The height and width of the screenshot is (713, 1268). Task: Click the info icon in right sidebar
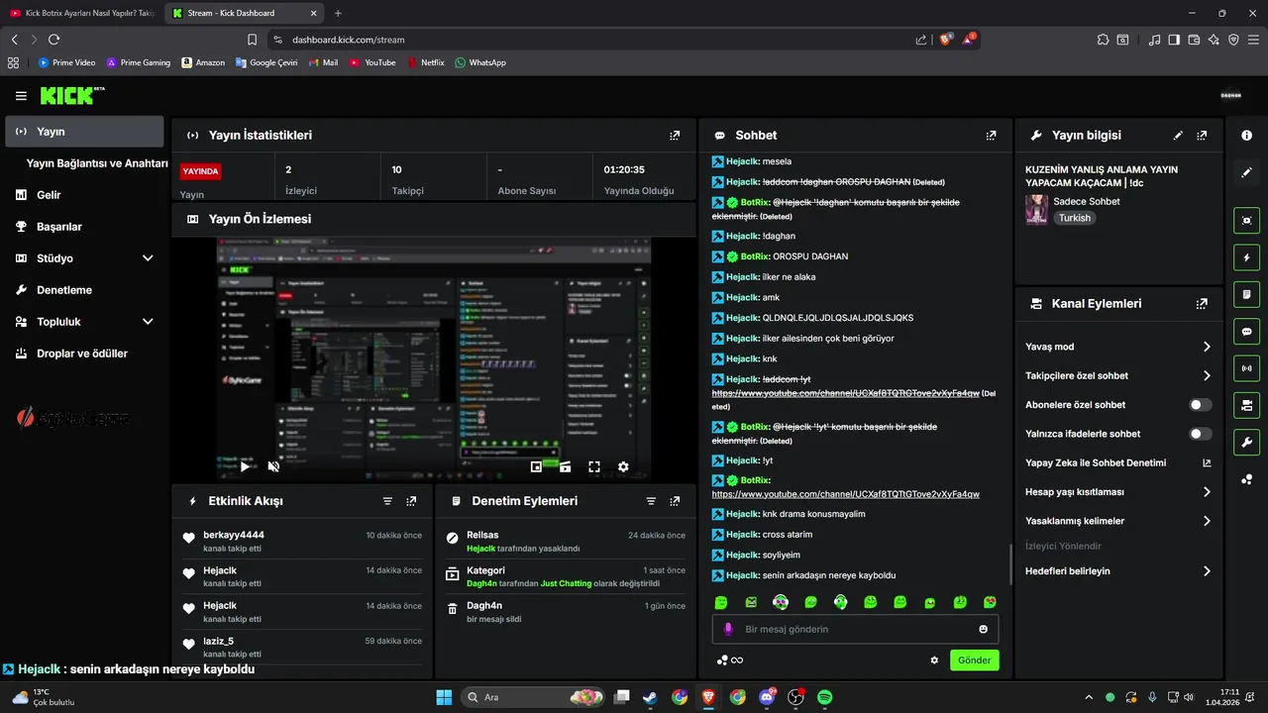(x=1247, y=135)
